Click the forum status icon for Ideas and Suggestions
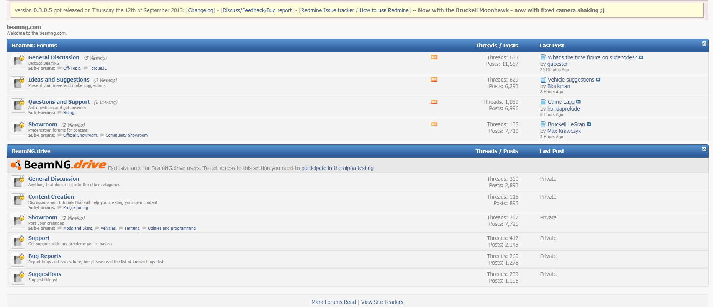The width and height of the screenshot is (713, 307). click(18, 83)
